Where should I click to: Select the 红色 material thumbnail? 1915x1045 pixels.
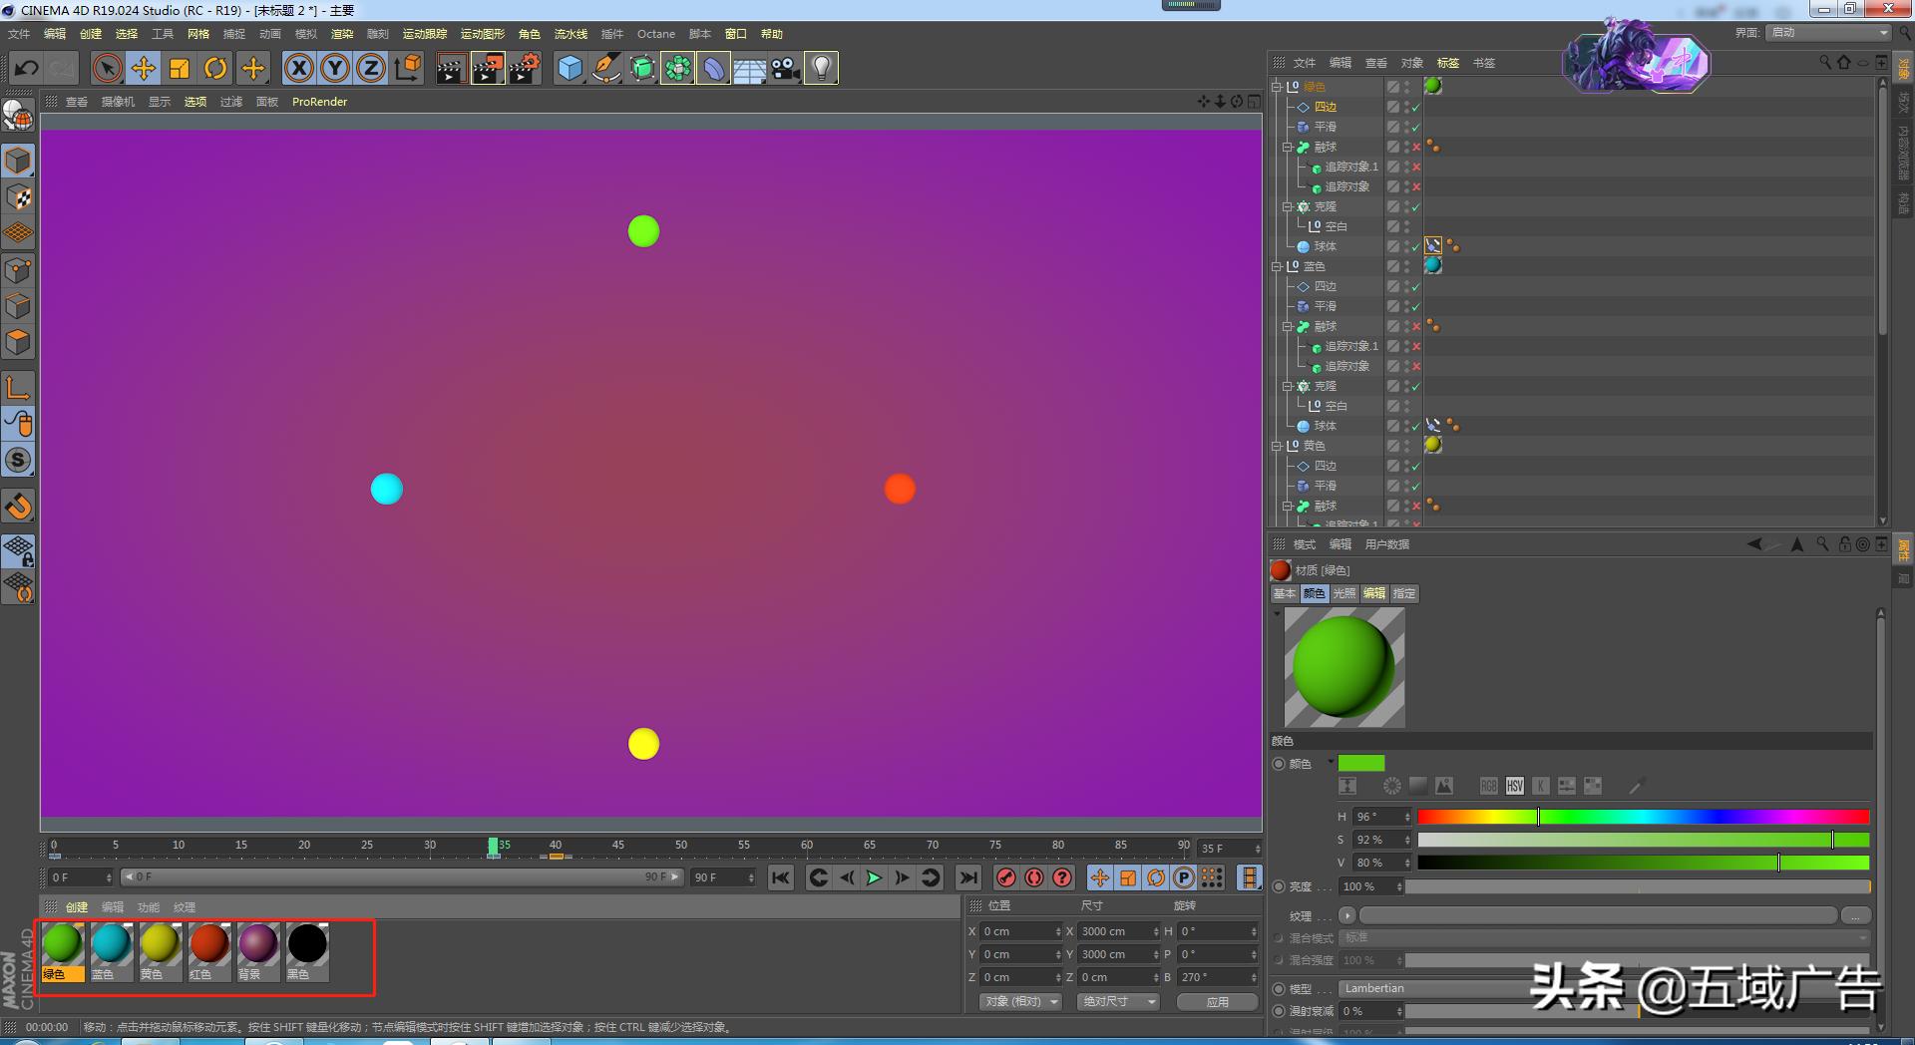pos(208,944)
